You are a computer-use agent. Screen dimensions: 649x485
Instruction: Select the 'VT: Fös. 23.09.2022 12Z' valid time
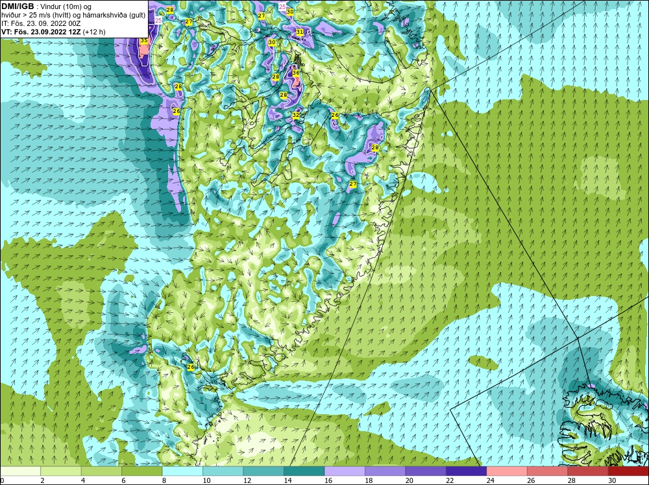[x=42, y=32]
